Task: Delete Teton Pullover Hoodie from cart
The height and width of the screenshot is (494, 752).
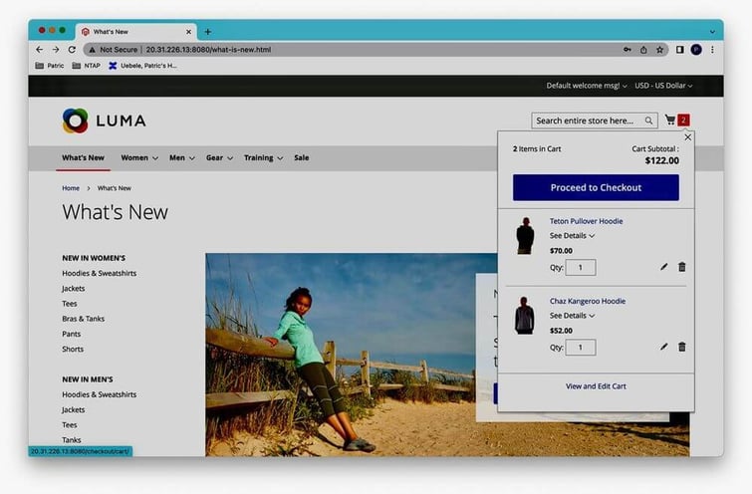Action: coord(682,267)
